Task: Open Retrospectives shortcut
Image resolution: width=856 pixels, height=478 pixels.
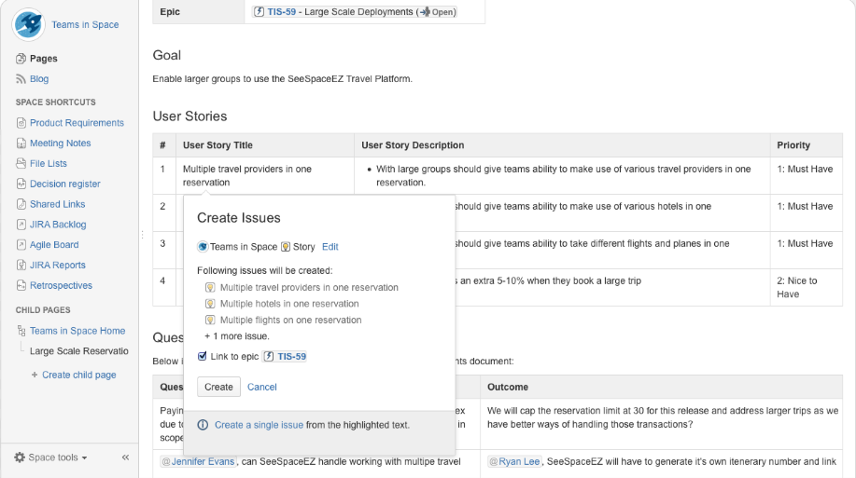Action: [62, 285]
